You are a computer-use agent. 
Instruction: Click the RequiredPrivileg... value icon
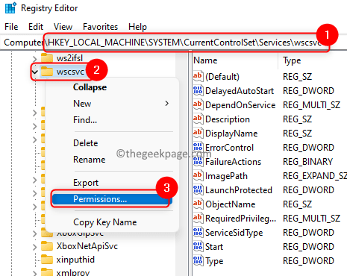(198, 218)
